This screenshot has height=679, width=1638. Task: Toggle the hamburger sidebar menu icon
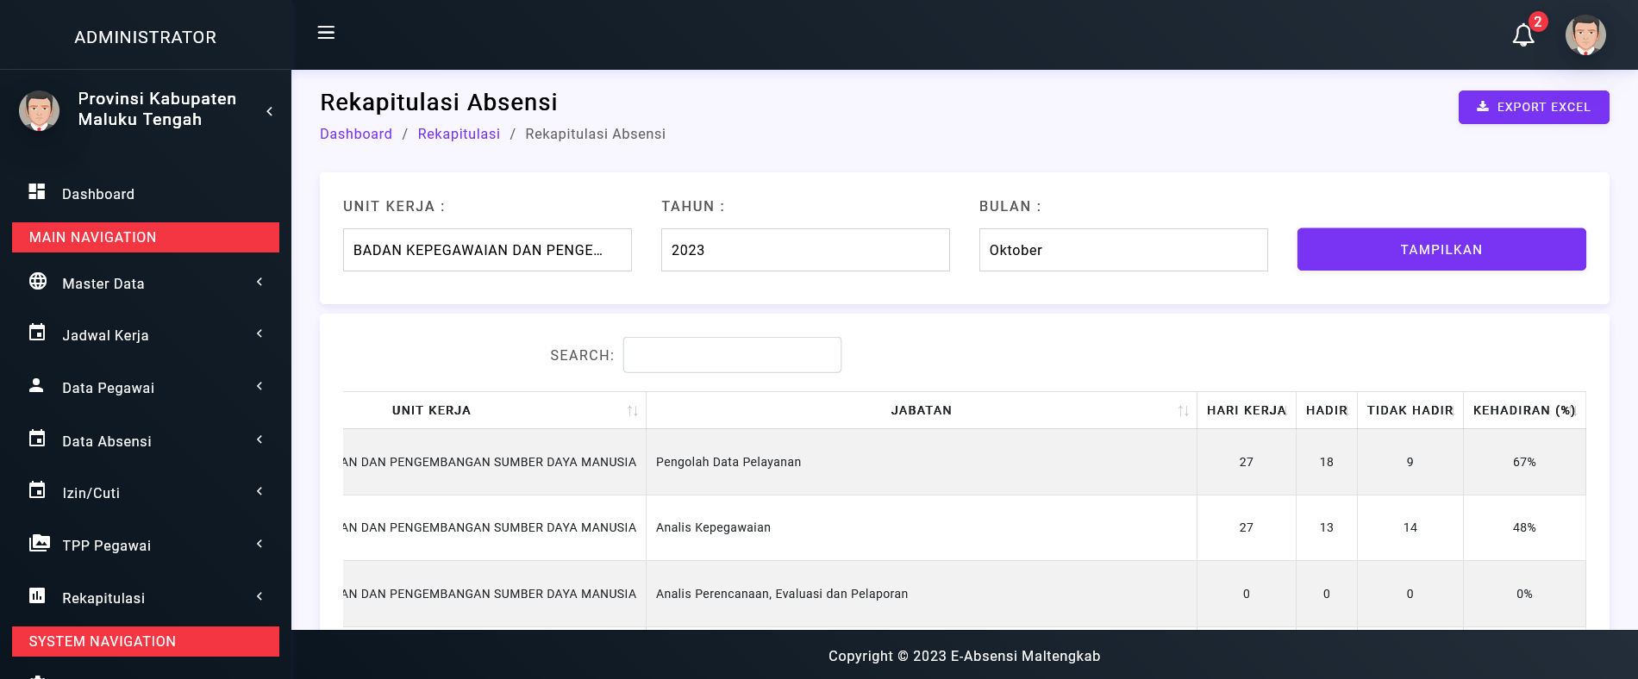(x=326, y=33)
